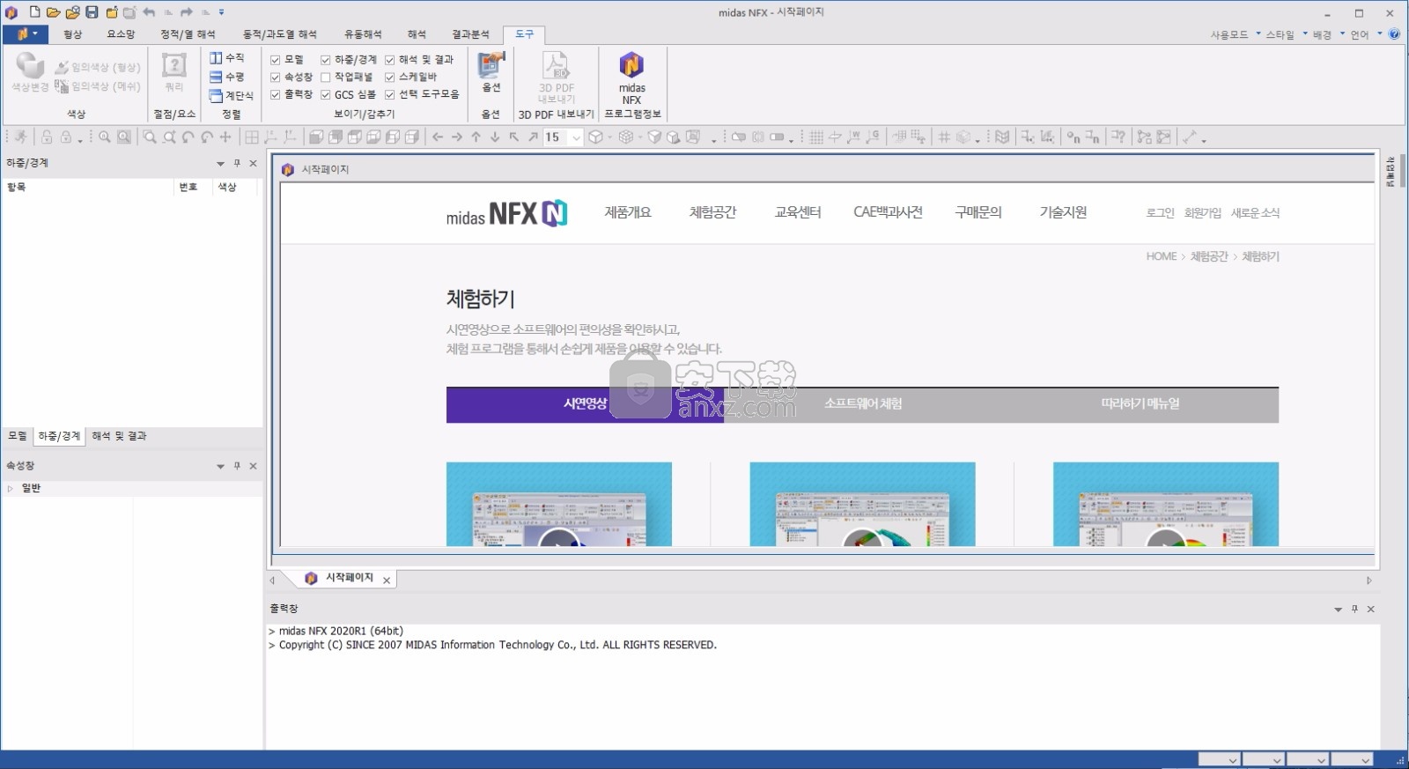1409x769 pixels.
Task: Click the Save disk icon in title bar
Action: coord(92,12)
